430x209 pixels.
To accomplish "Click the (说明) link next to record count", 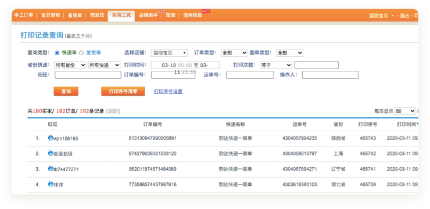I will click(113, 111).
